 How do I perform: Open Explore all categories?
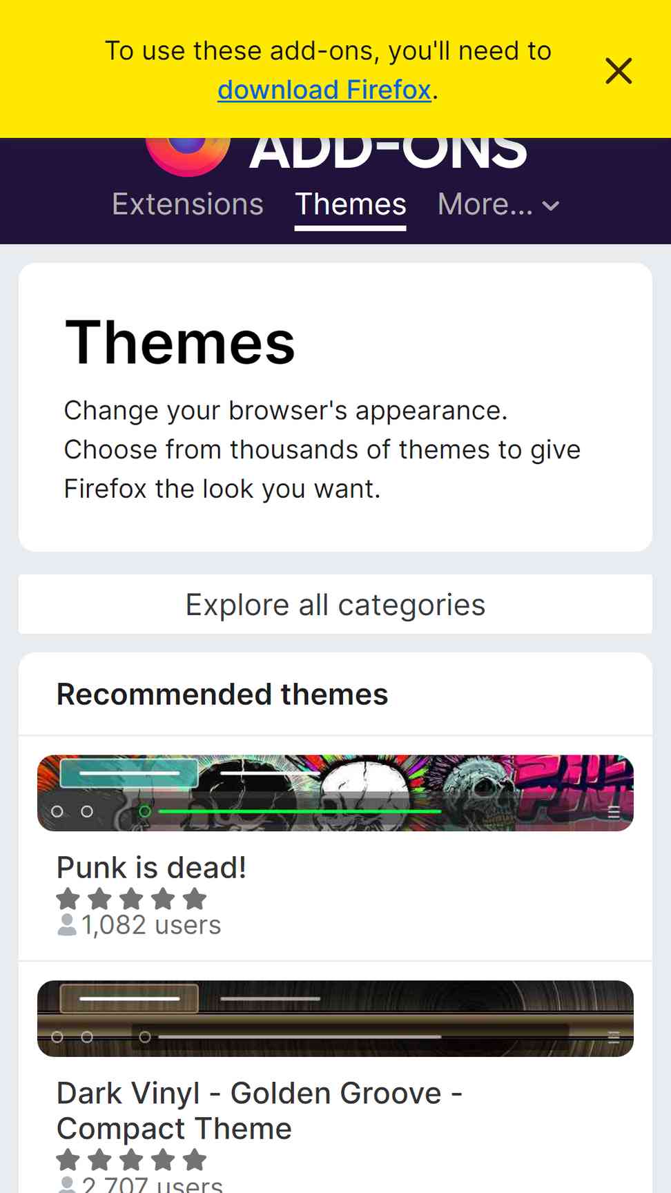click(x=335, y=604)
